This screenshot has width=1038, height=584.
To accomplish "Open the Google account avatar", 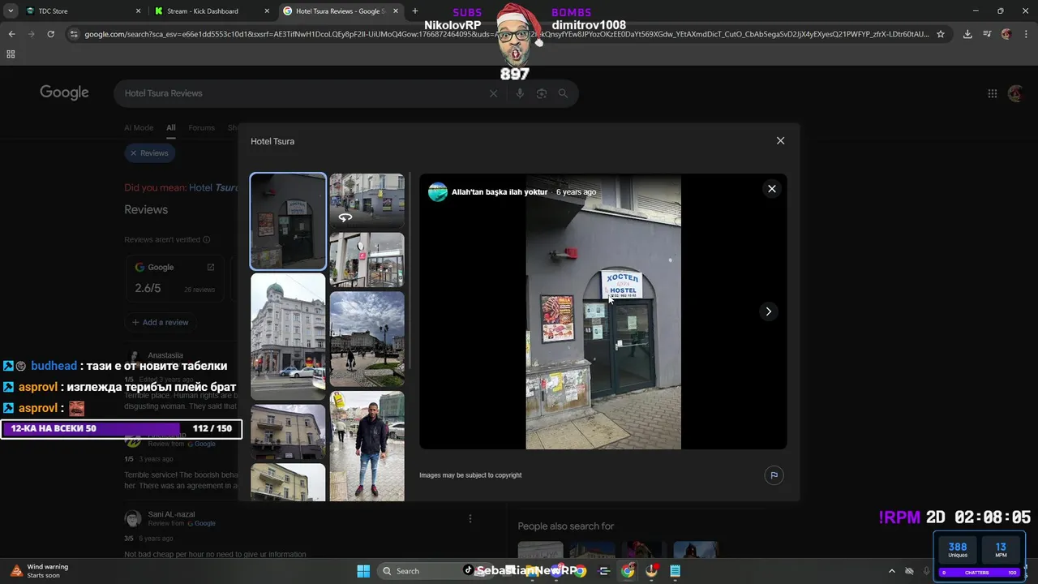I will [1015, 93].
